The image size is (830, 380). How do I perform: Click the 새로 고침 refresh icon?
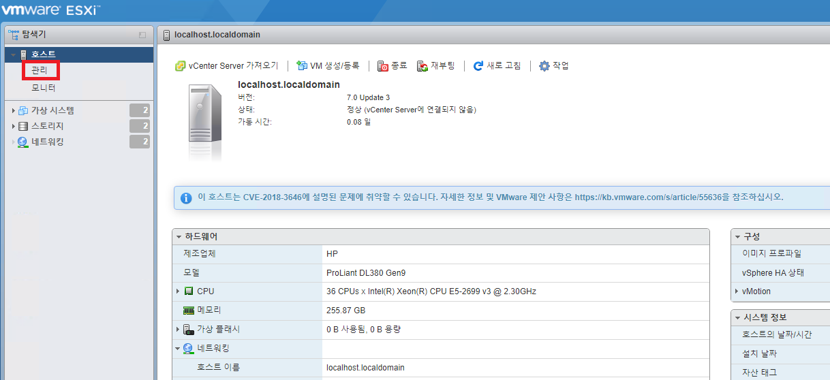[478, 66]
